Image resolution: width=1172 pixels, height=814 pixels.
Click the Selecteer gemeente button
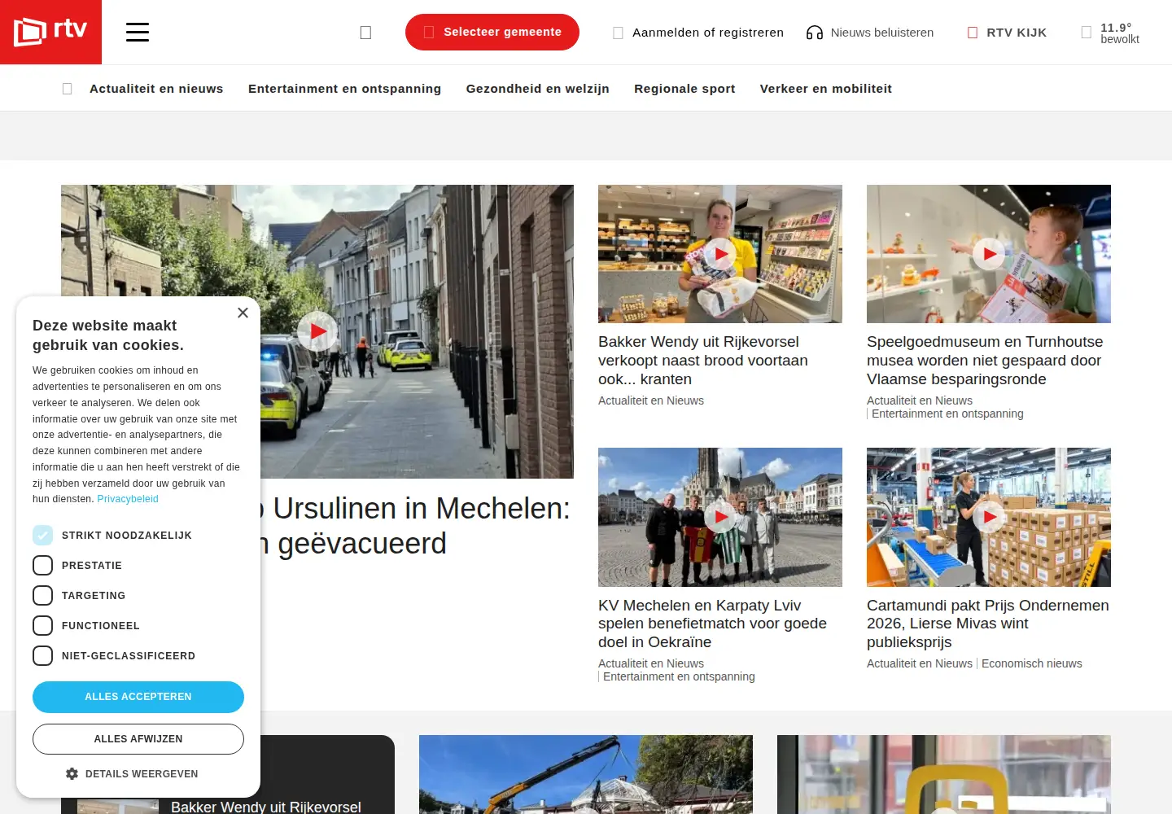click(492, 32)
